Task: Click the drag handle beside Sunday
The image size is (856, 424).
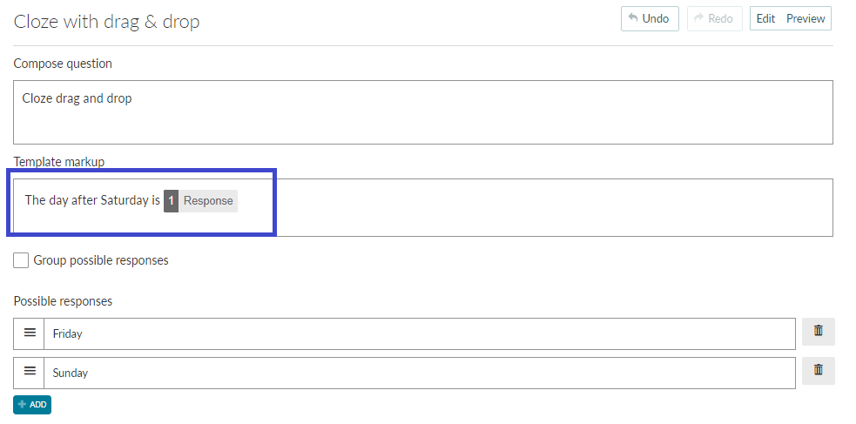Action: (30, 372)
